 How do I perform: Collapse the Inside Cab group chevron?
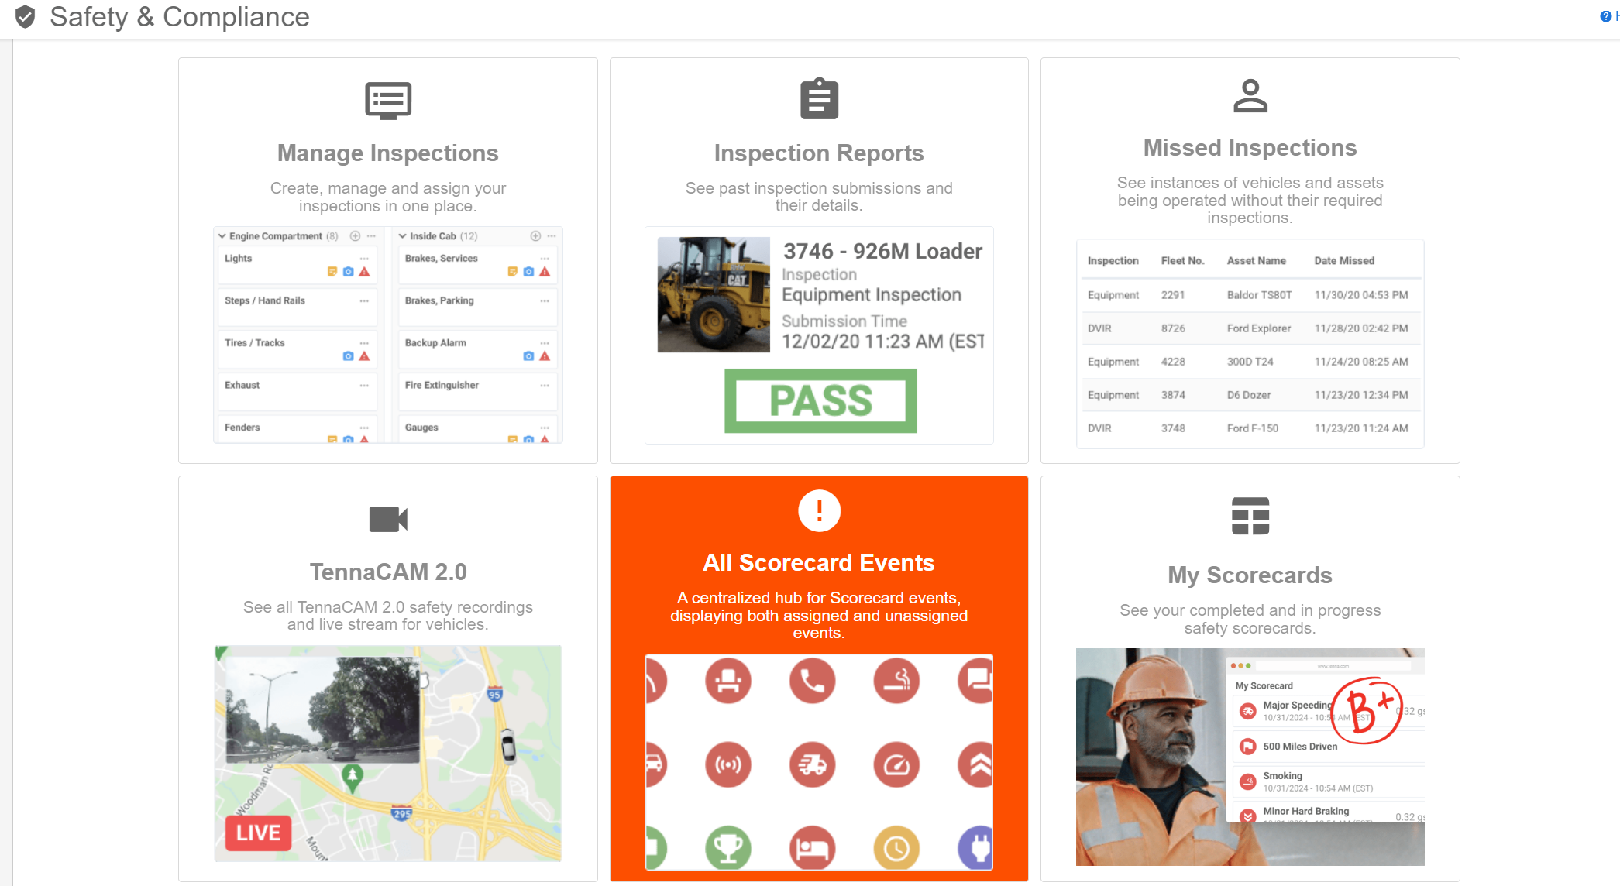point(403,236)
